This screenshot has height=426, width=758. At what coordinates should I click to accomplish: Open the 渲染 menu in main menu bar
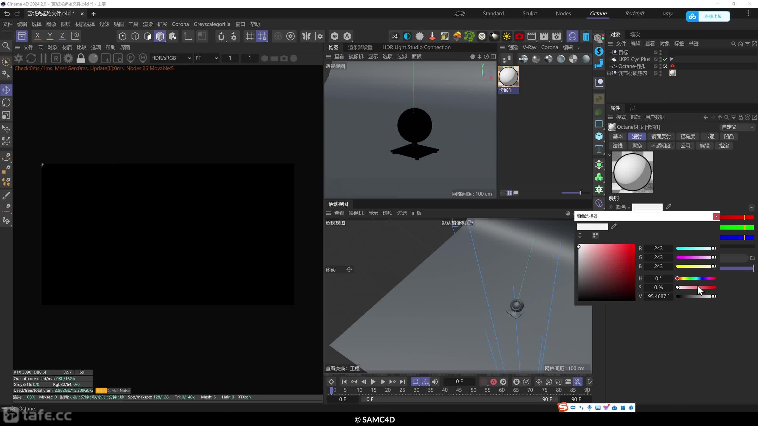148,24
